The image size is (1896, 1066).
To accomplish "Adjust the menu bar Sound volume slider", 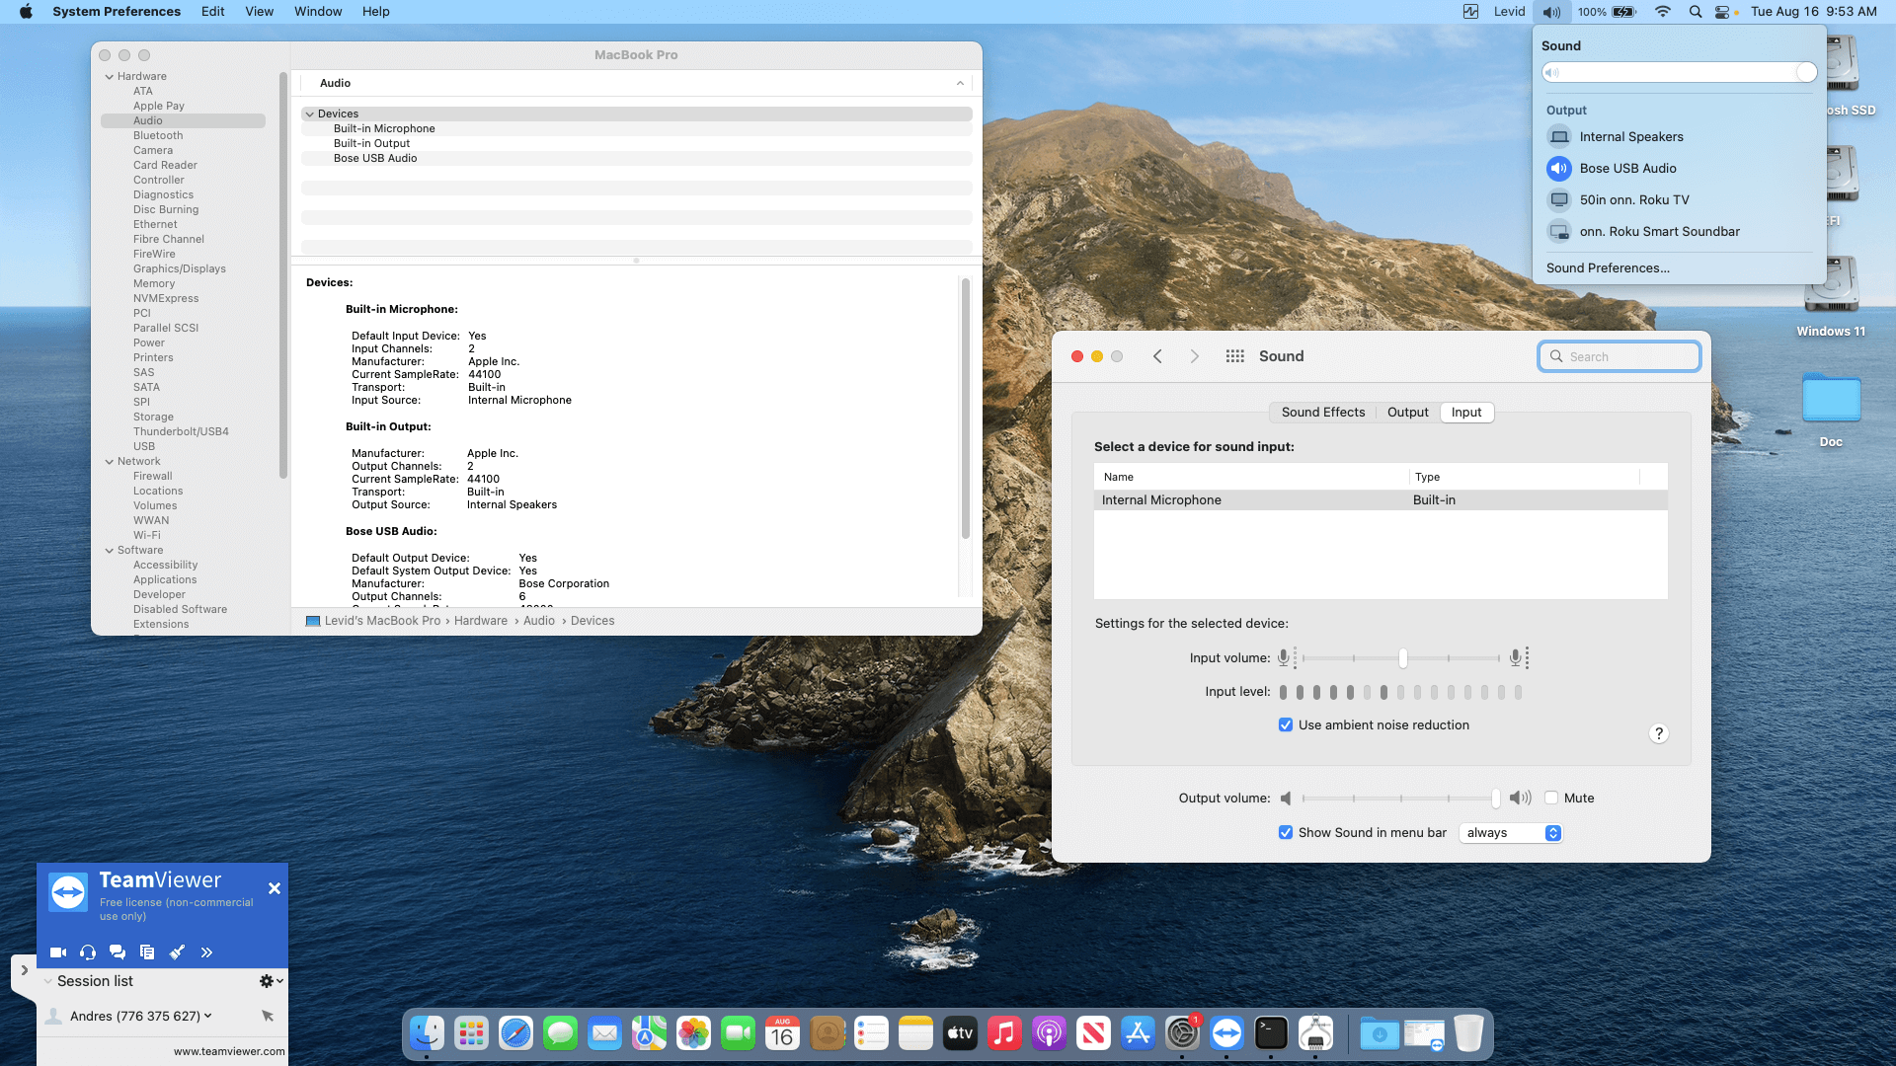I will (1679, 72).
